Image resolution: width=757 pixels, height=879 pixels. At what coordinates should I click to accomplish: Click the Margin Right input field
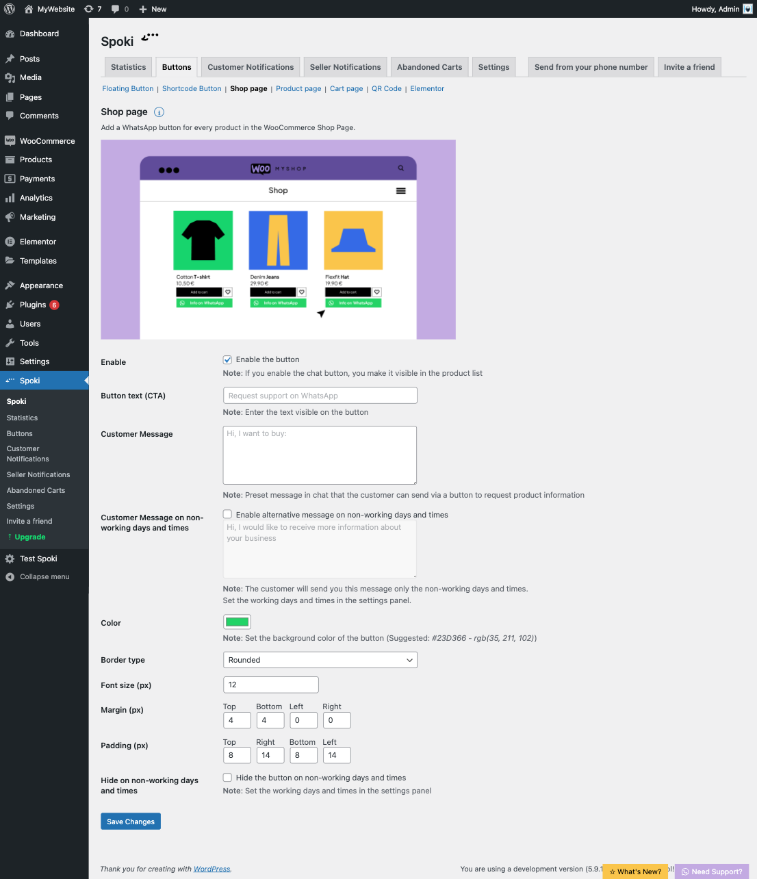[337, 720]
